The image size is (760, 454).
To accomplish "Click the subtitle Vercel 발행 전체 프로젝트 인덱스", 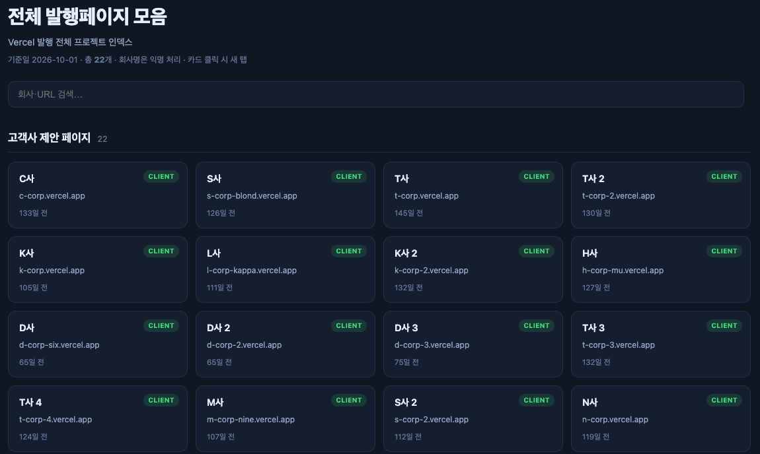I will click(70, 42).
